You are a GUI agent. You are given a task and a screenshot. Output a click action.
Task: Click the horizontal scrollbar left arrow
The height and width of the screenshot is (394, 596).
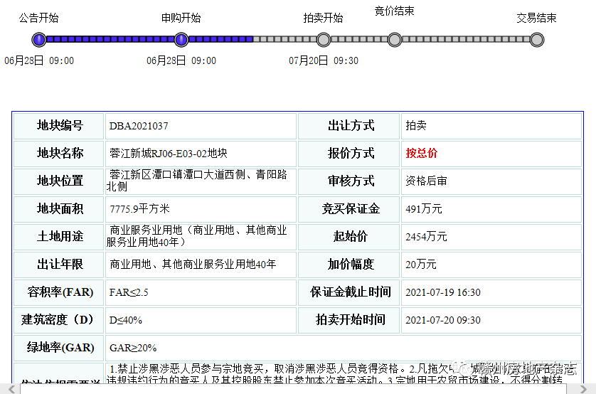point(11,389)
